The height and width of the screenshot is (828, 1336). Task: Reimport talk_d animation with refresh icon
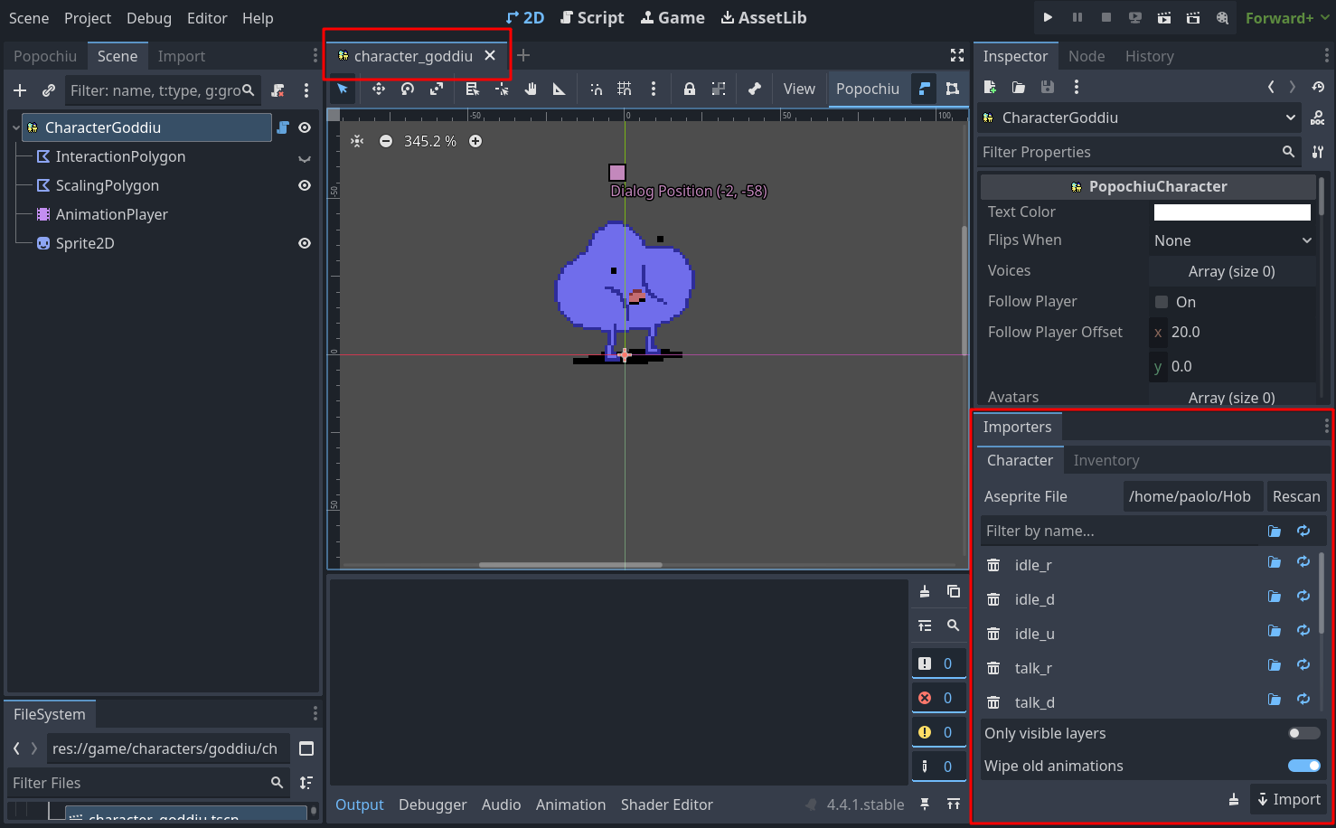coord(1303,699)
